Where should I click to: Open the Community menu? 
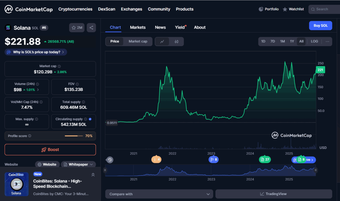[x=159, y=9]
